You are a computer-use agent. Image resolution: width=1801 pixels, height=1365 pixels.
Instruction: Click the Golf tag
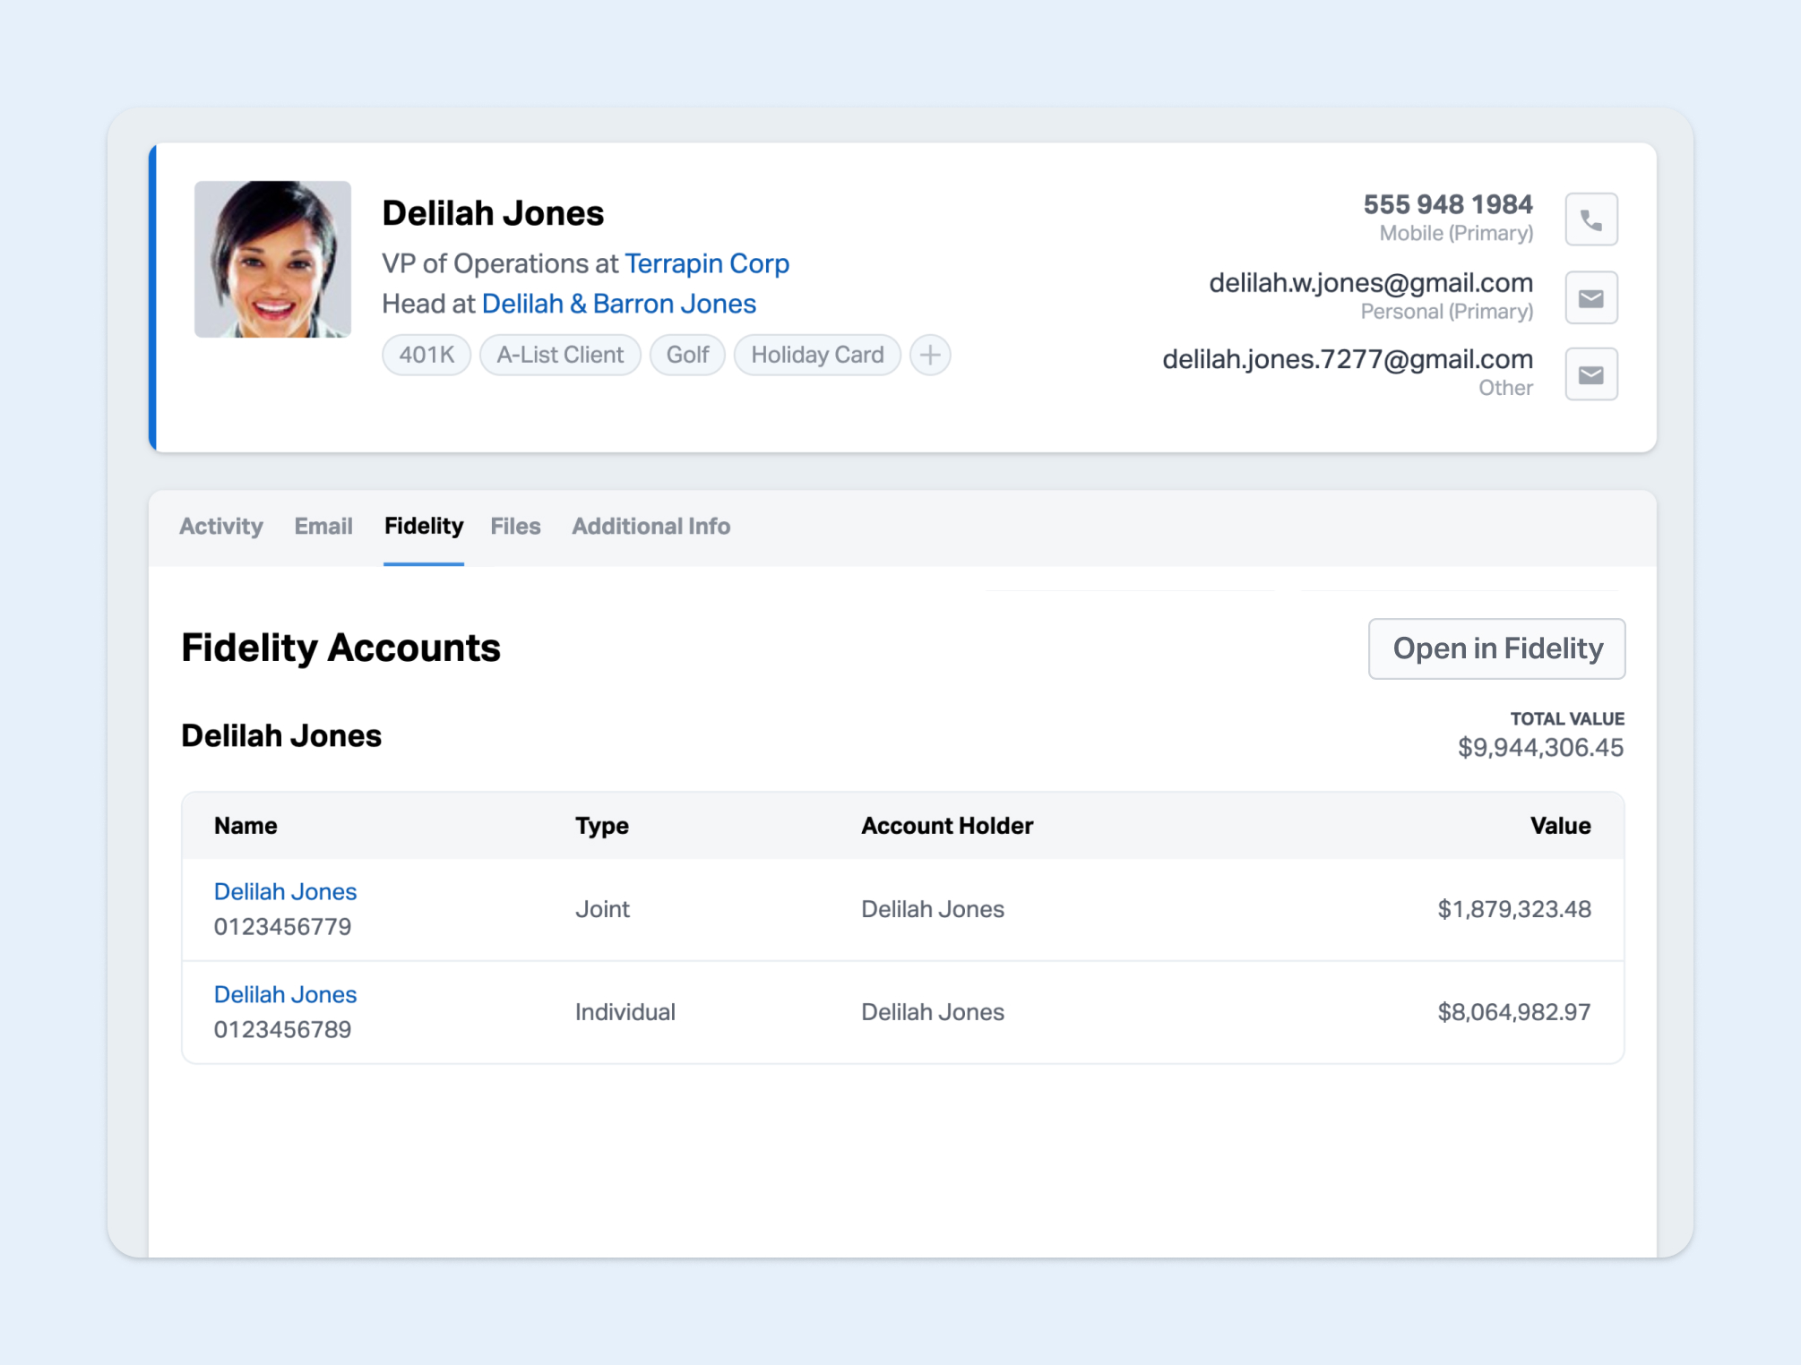[x=687, y=356]
